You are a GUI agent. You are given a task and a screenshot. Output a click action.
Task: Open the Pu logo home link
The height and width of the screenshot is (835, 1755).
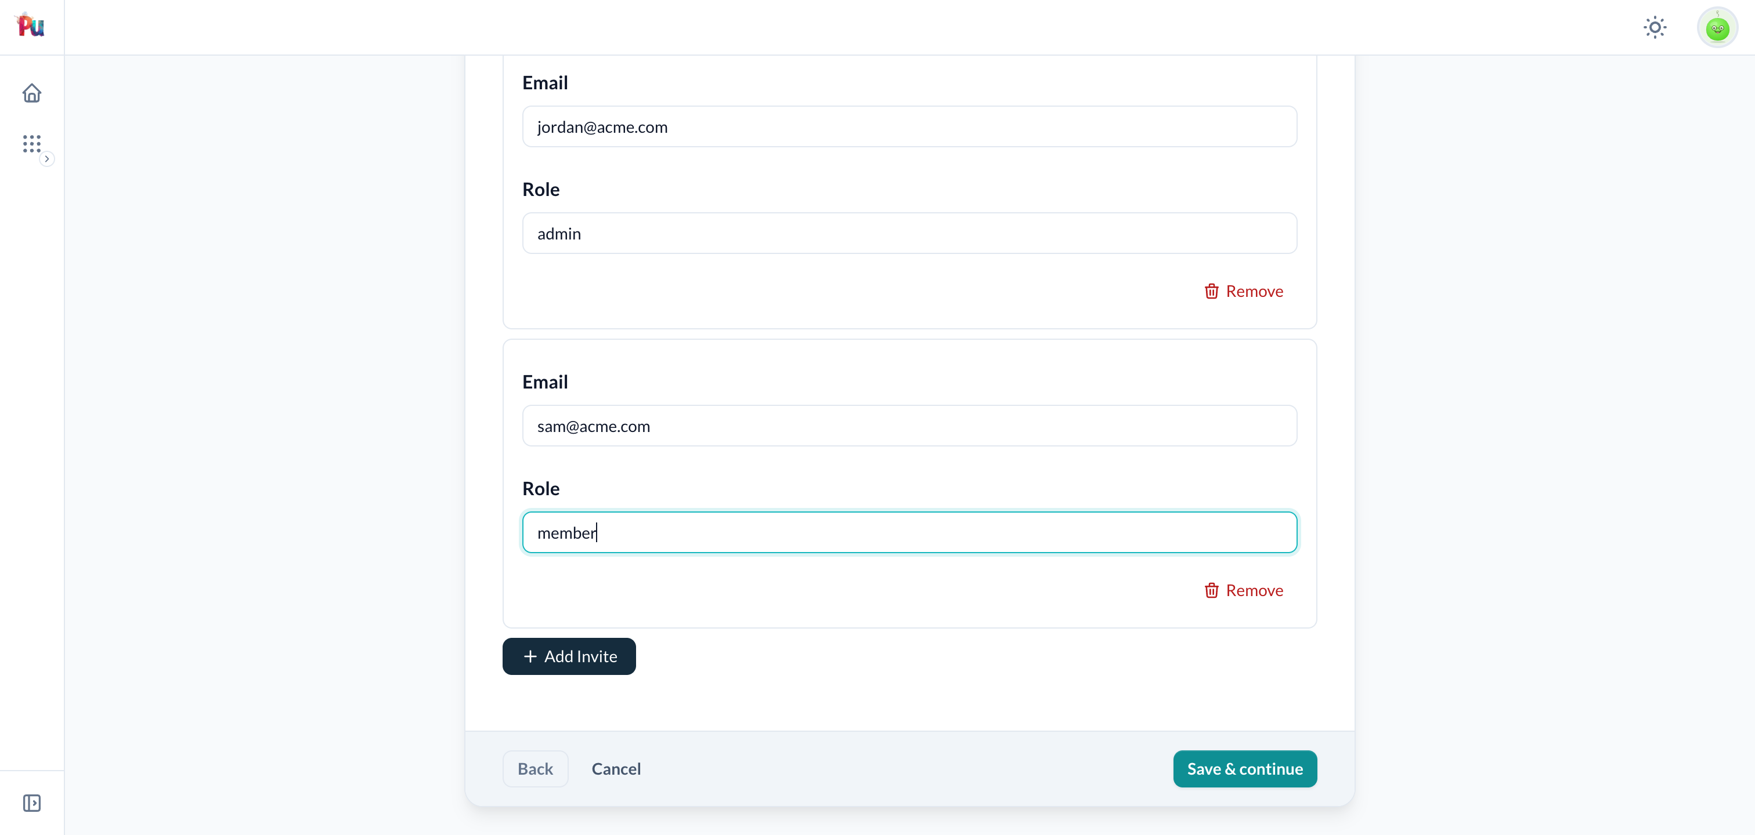[x=30, y=25]
